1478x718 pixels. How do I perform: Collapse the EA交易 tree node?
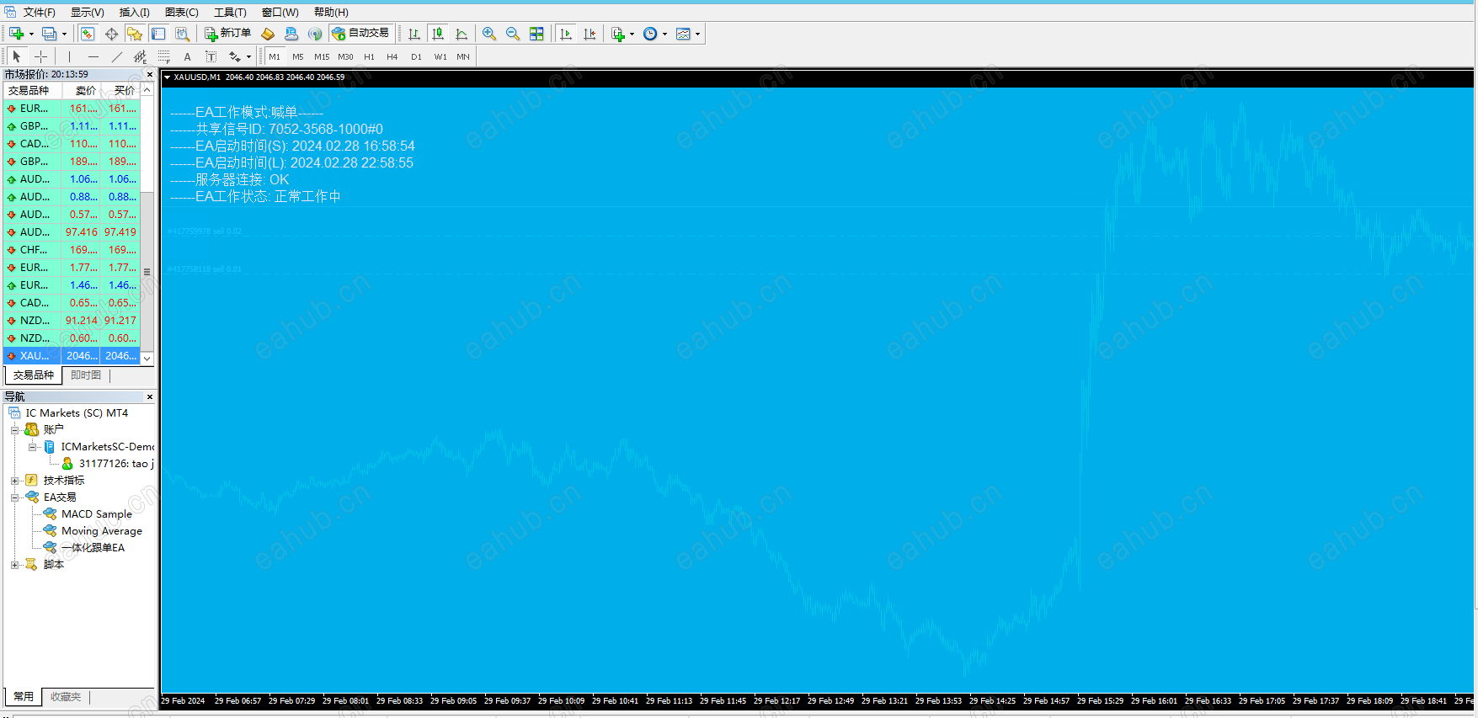click(x=14, y=497)
